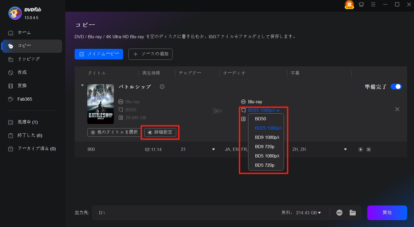Click the タイトル column header
This screenshot has width=414, height=227.
click(97, 73)
